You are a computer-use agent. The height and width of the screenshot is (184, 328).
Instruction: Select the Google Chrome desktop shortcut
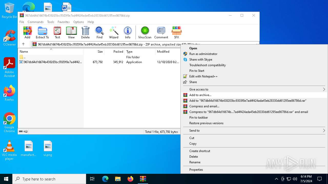point(9,122)
